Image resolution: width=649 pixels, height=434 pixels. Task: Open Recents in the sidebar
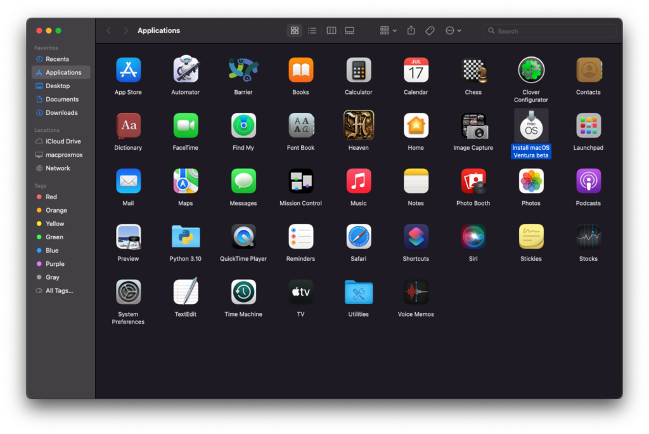point(61,59)
